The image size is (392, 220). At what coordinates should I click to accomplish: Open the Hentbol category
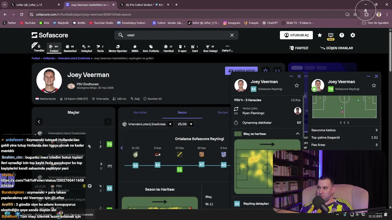(168, 48)
